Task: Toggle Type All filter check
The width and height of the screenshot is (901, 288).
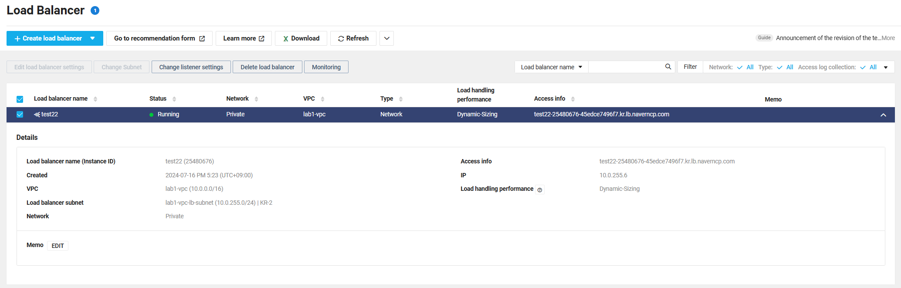Action: click(x=779, y=67)
